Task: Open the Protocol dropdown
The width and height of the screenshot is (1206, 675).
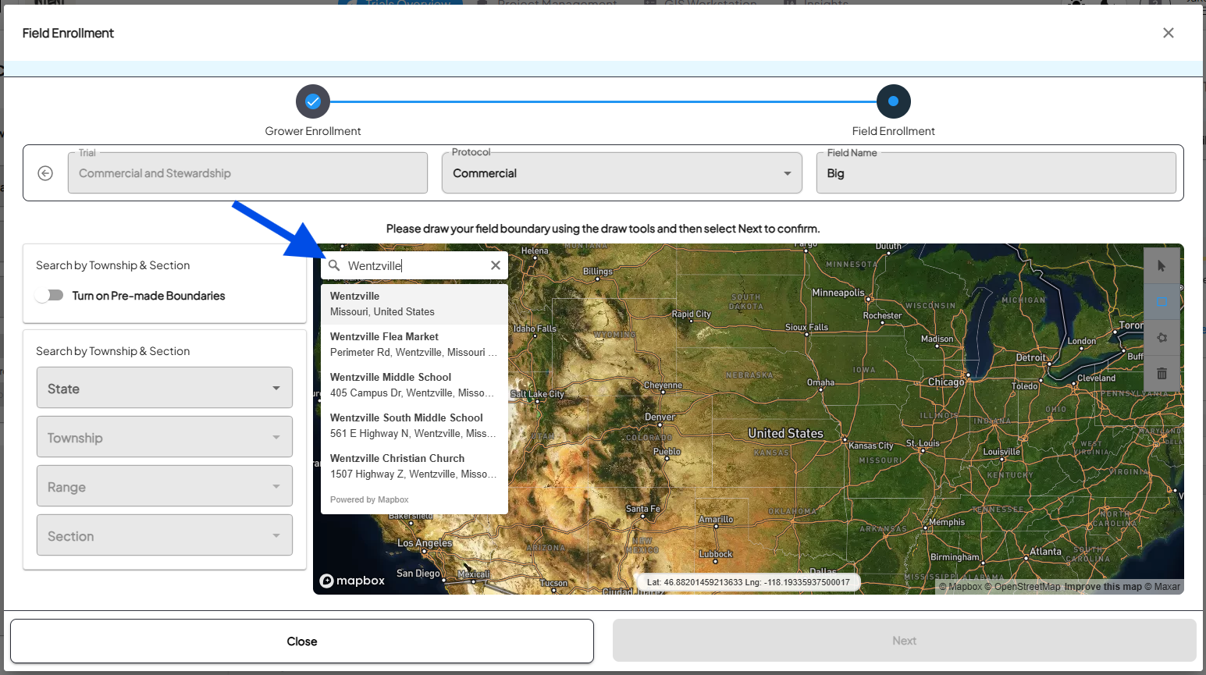Action: [621, 173]
